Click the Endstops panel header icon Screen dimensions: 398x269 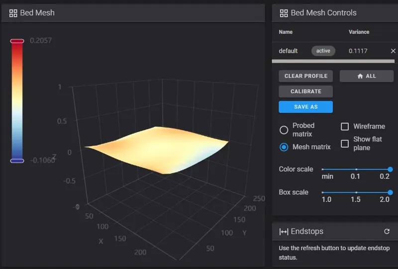284,231
